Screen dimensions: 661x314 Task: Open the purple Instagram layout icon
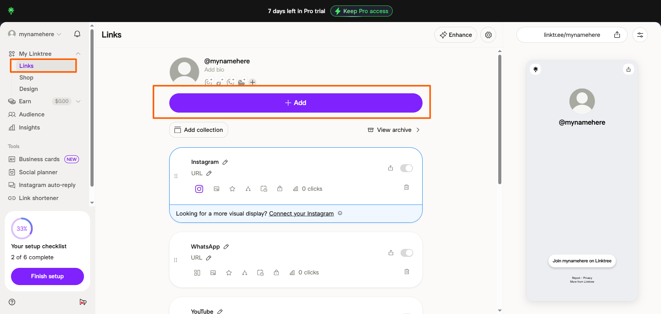coord(199,189)
